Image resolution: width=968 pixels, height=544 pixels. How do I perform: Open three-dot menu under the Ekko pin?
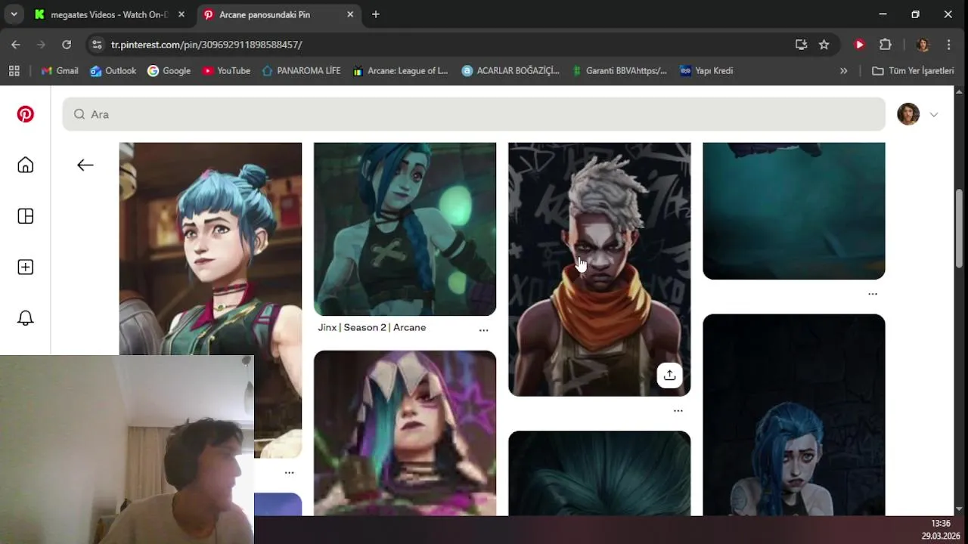[x=678, y=411]
